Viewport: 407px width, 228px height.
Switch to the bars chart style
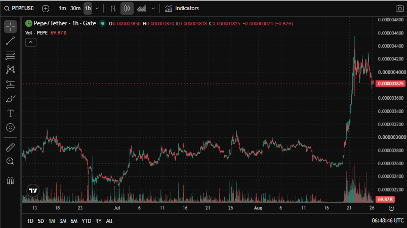click(x=113, y=8)
